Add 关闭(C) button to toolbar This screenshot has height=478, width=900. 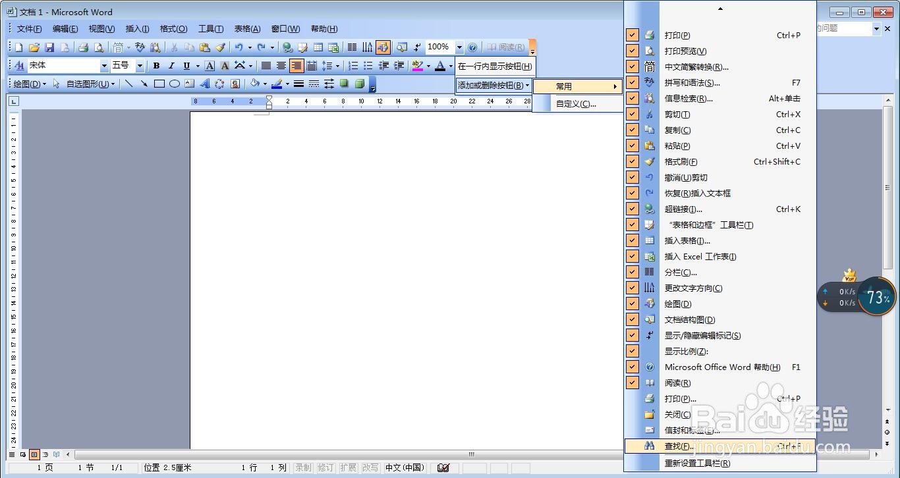720,415
